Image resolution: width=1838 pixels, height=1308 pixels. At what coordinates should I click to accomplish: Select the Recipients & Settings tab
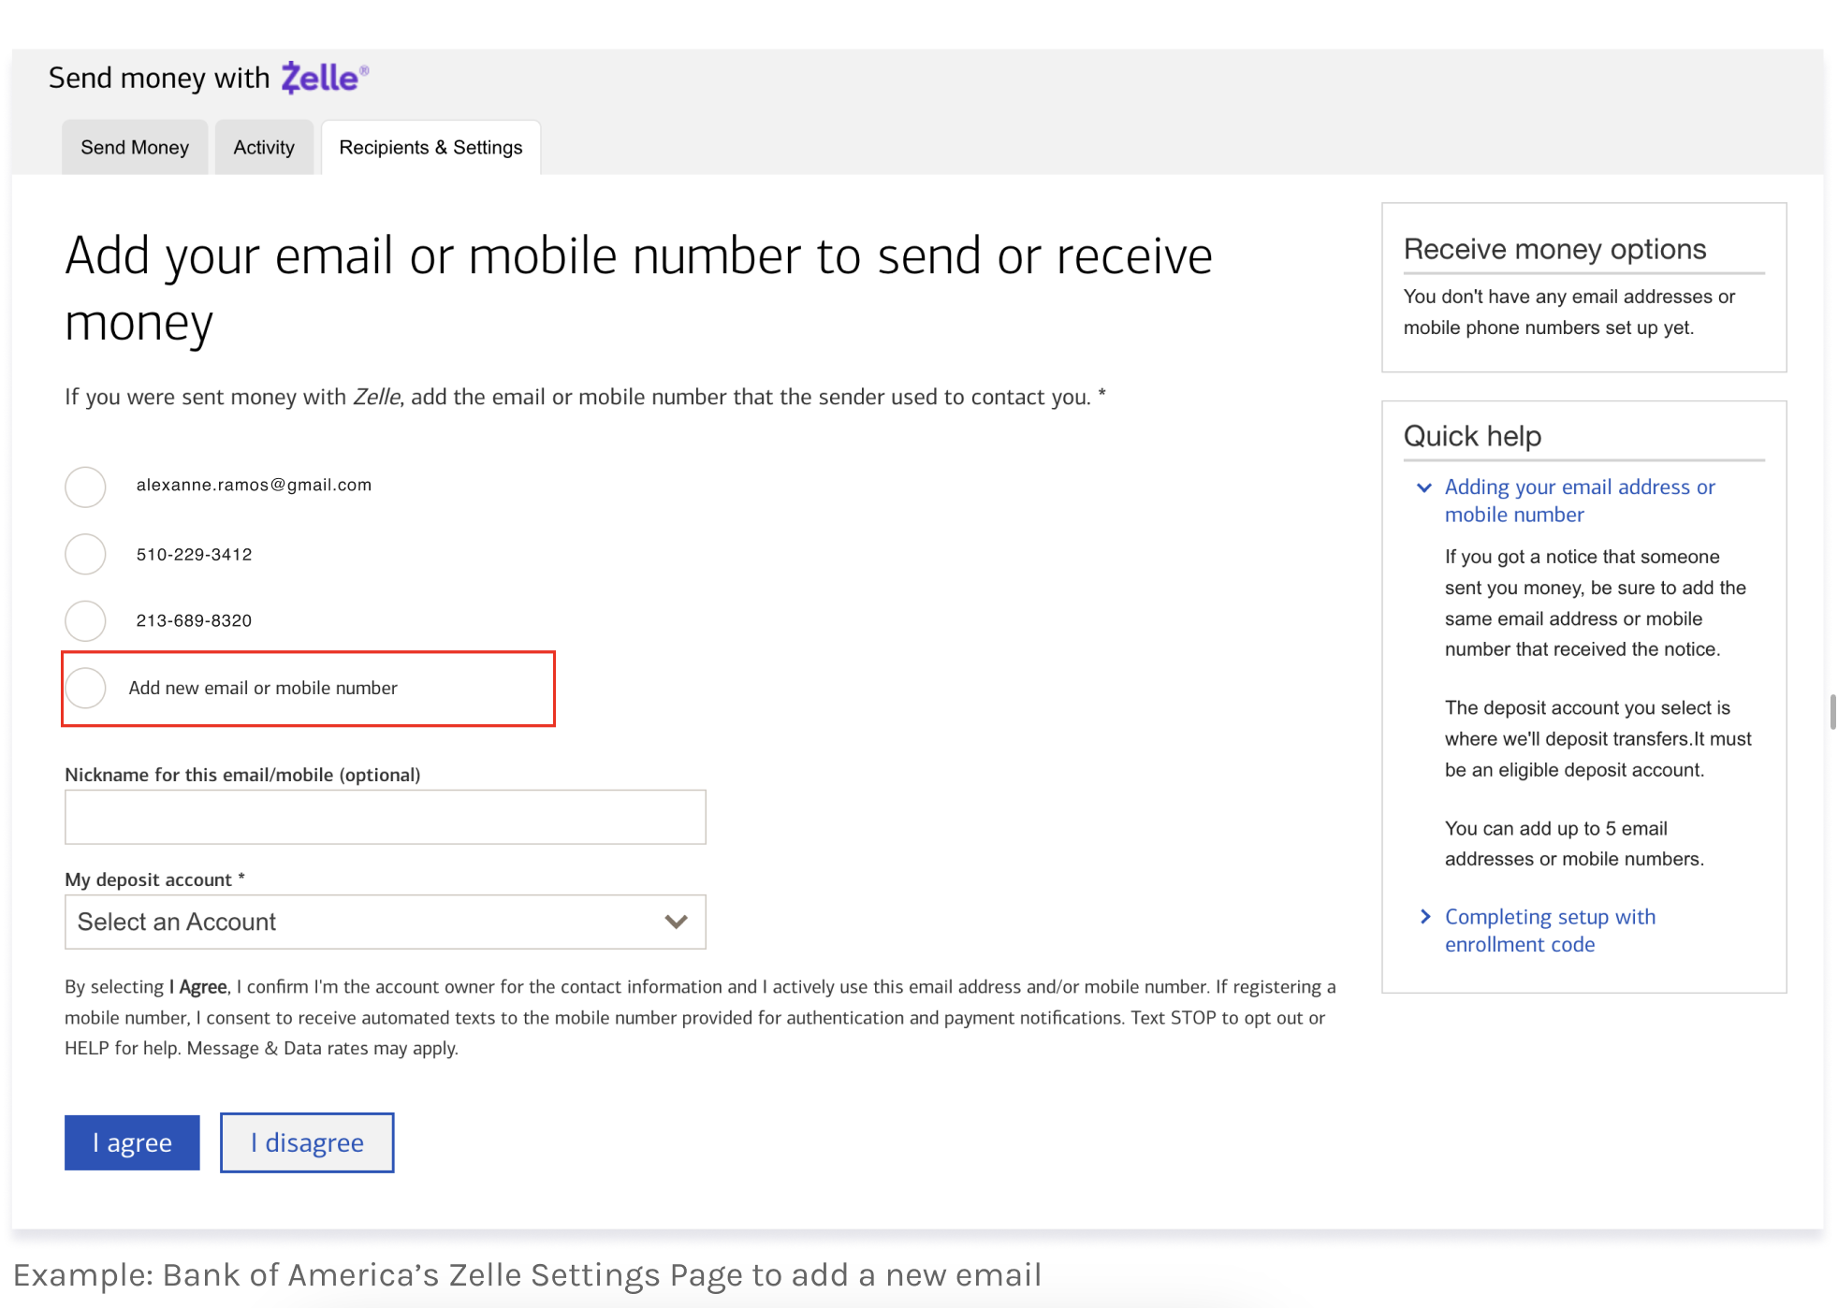click(x=430, y=147)
